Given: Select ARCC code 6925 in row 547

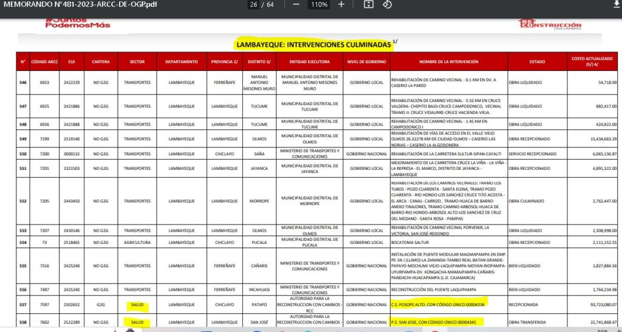Looking at the screenshot, I should pos(44,107).
